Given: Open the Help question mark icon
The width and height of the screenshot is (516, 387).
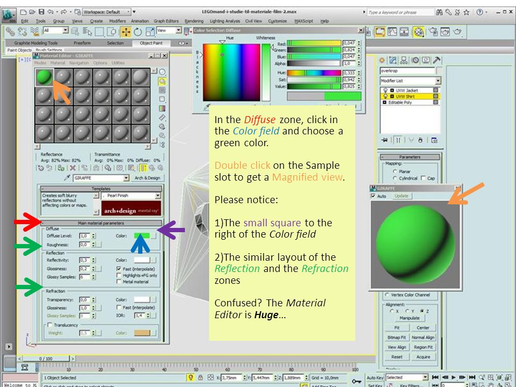Looking at the screenshot, I should 480,12.
